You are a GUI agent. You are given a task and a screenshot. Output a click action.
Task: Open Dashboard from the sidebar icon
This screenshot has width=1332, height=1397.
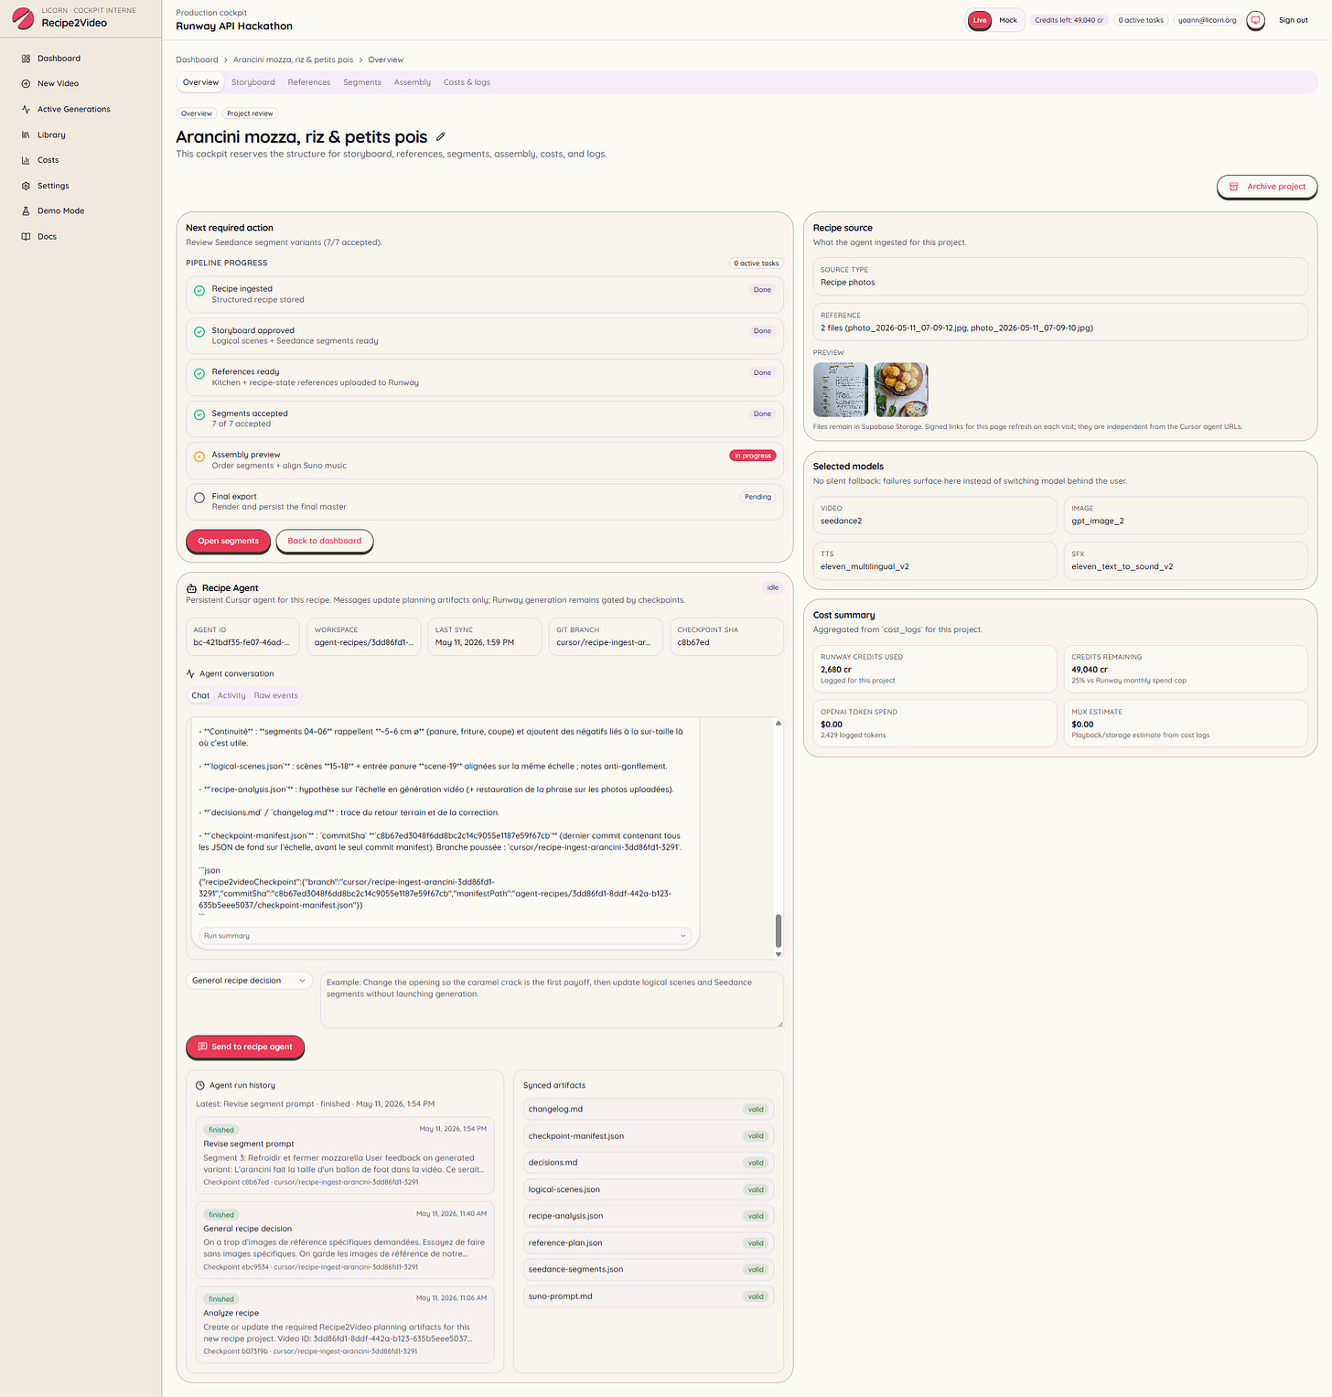[x=26, y=59]
